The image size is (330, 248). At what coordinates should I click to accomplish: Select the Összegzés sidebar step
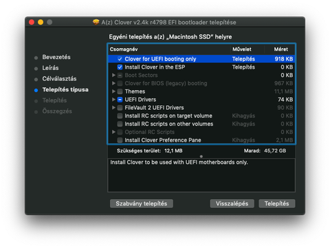tap(57, 111)
